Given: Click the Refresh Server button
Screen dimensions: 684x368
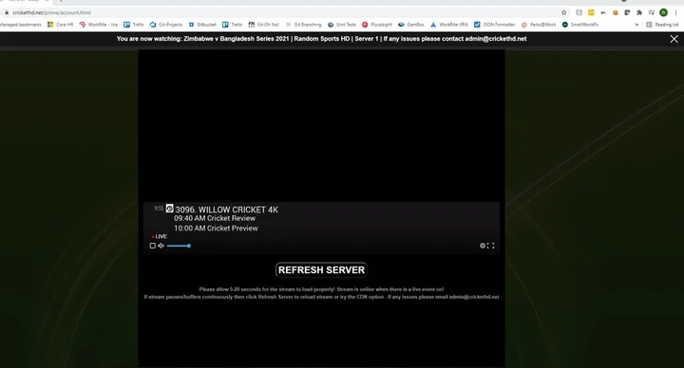Looking at the screenshot, I should 321,270.
